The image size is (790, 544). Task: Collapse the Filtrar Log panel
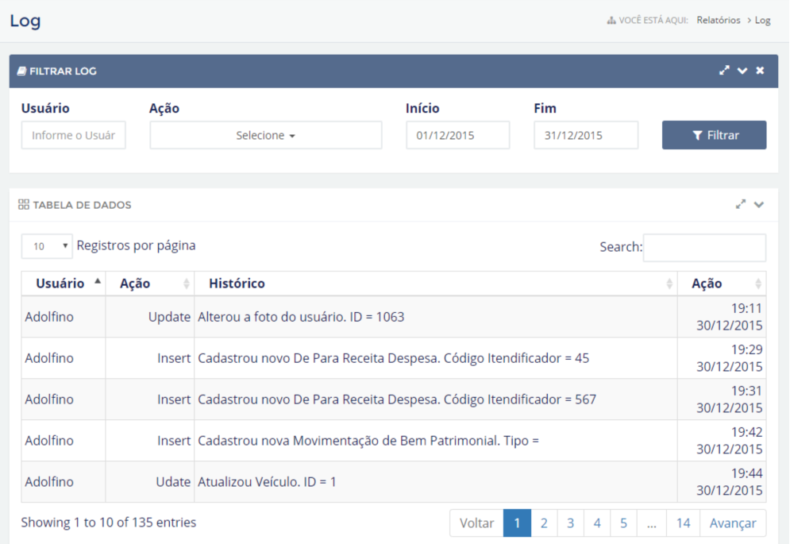coord(742,71)
